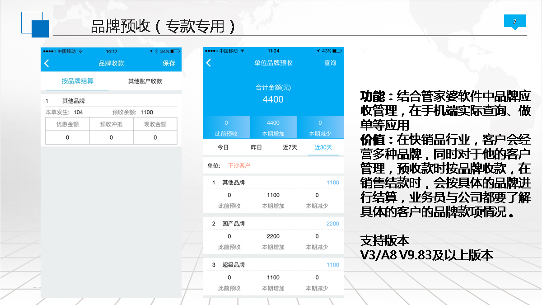Open the 超级品牌 row showing 1100

(x=273, y=265)
